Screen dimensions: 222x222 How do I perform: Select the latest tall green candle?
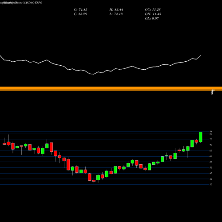tap(201, 137)
